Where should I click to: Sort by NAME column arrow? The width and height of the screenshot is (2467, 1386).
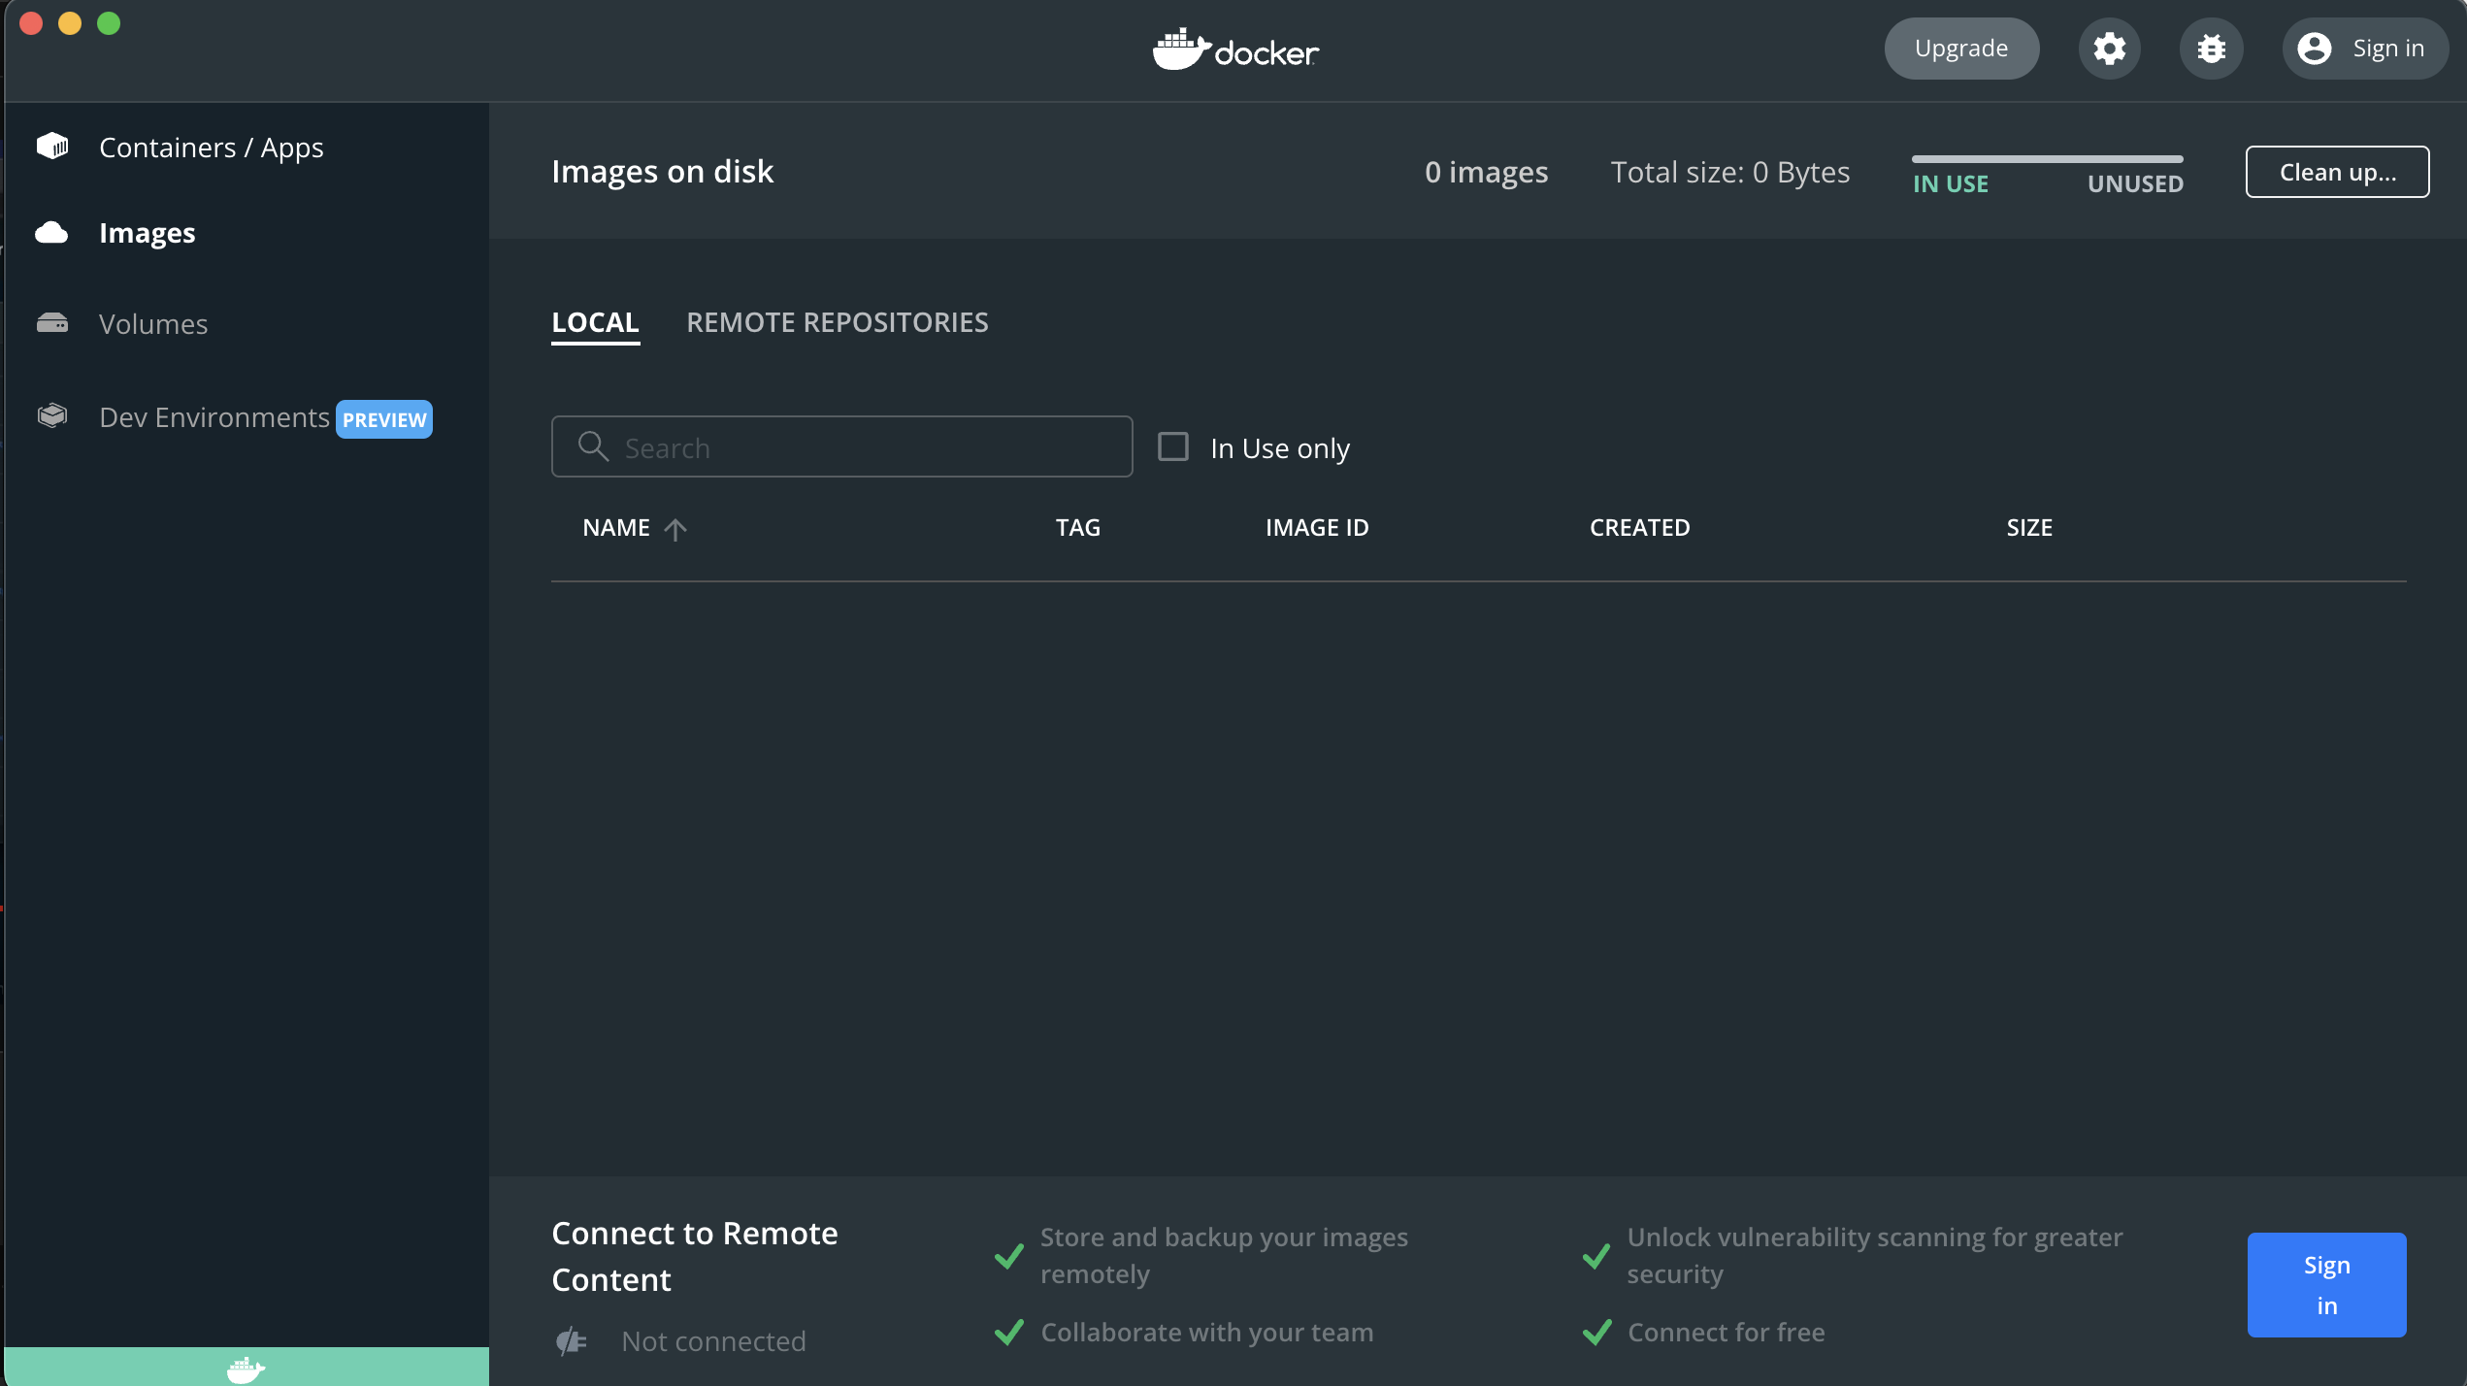click(675, 528)
